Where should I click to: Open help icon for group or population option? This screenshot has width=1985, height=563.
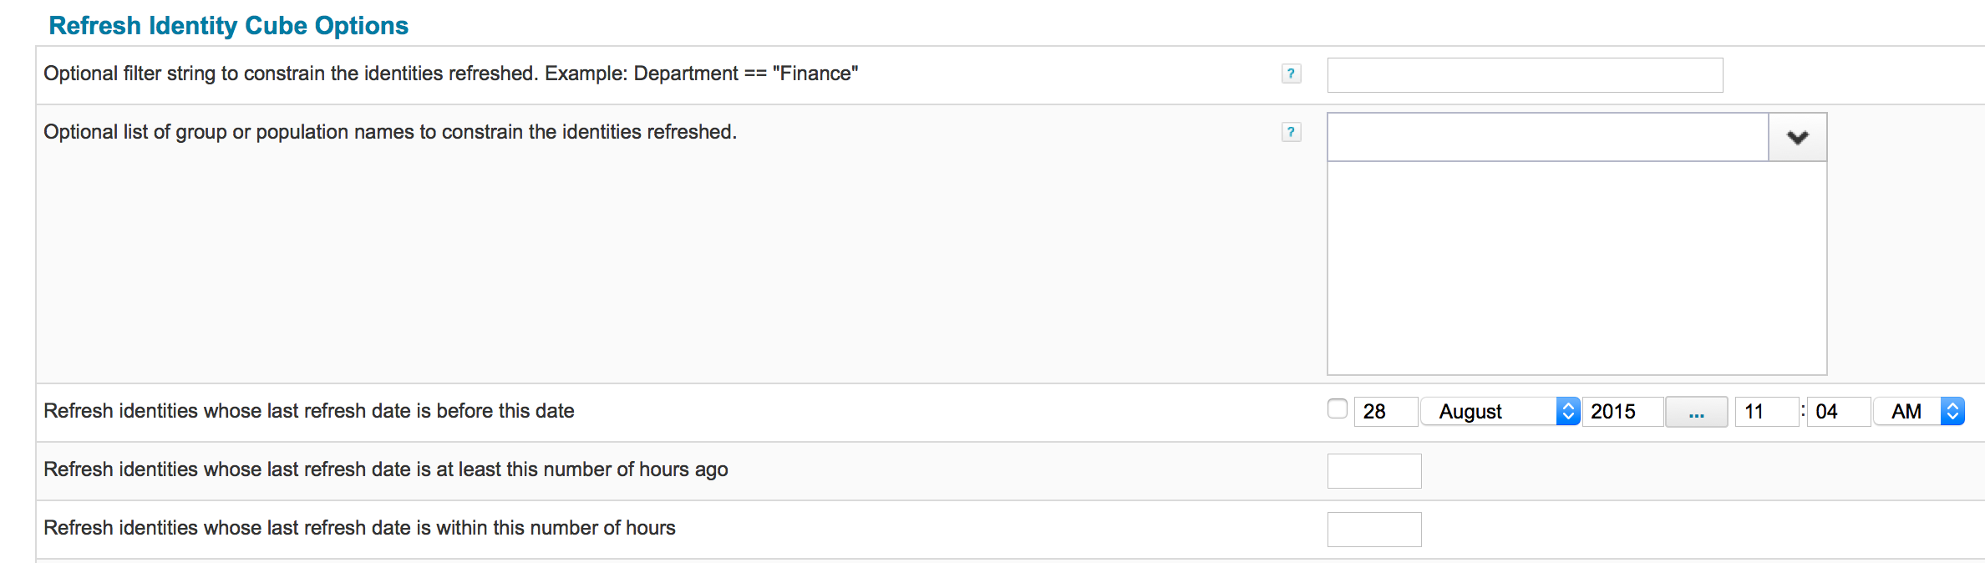(x=1291, y=132)
